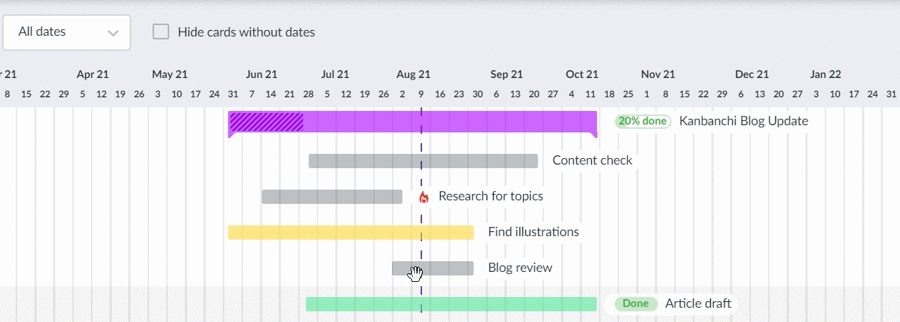Click the yellow Find illustrations bar

pyautogui.click(x=351, y=233)
